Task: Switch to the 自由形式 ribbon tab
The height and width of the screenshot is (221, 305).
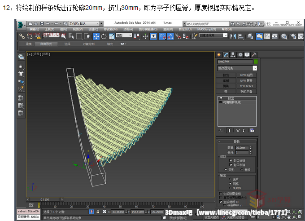Action: coord(46,44)
